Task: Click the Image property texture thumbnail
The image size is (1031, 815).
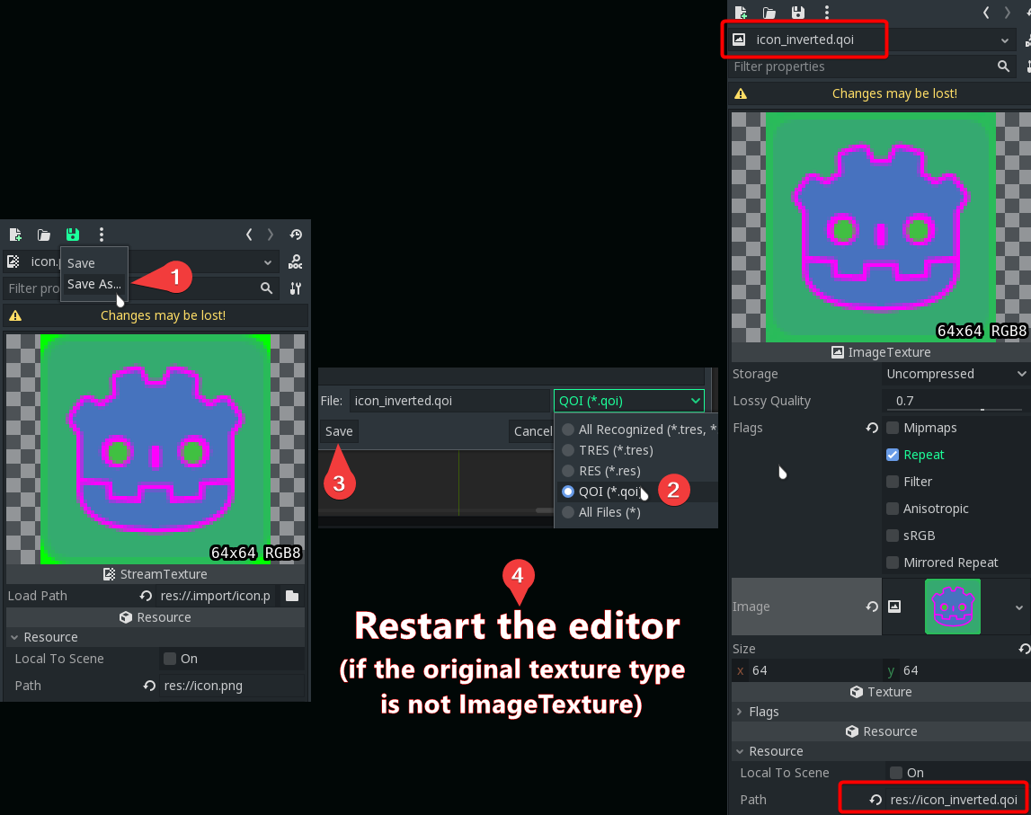Action: tap(953, 607)
